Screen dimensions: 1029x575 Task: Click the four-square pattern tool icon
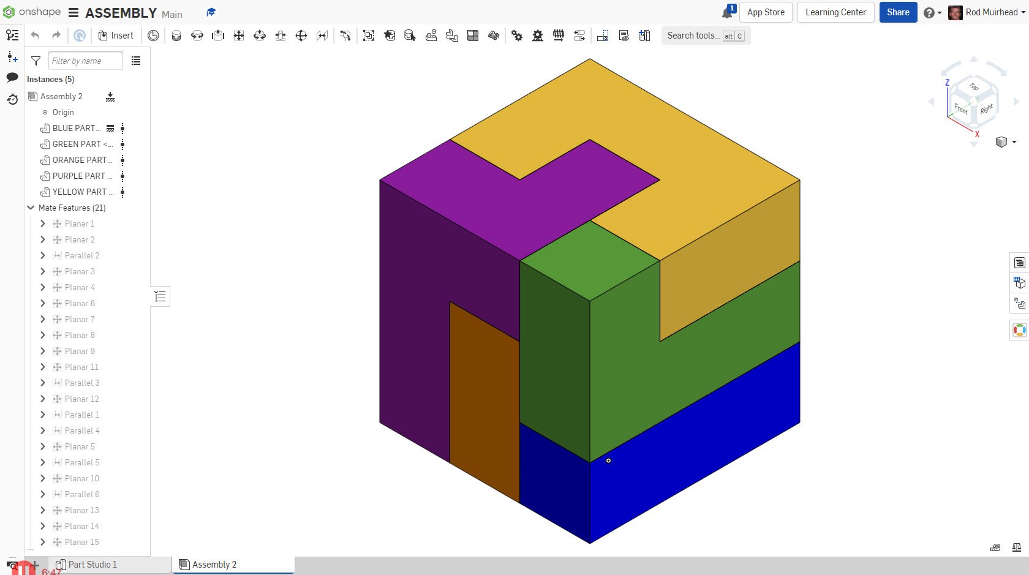point(473,36)
